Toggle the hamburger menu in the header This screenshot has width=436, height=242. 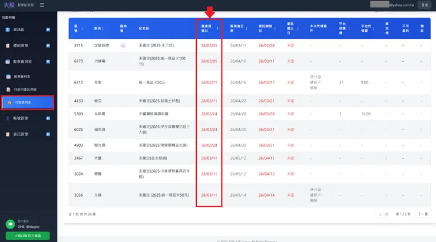coord(42,5)
